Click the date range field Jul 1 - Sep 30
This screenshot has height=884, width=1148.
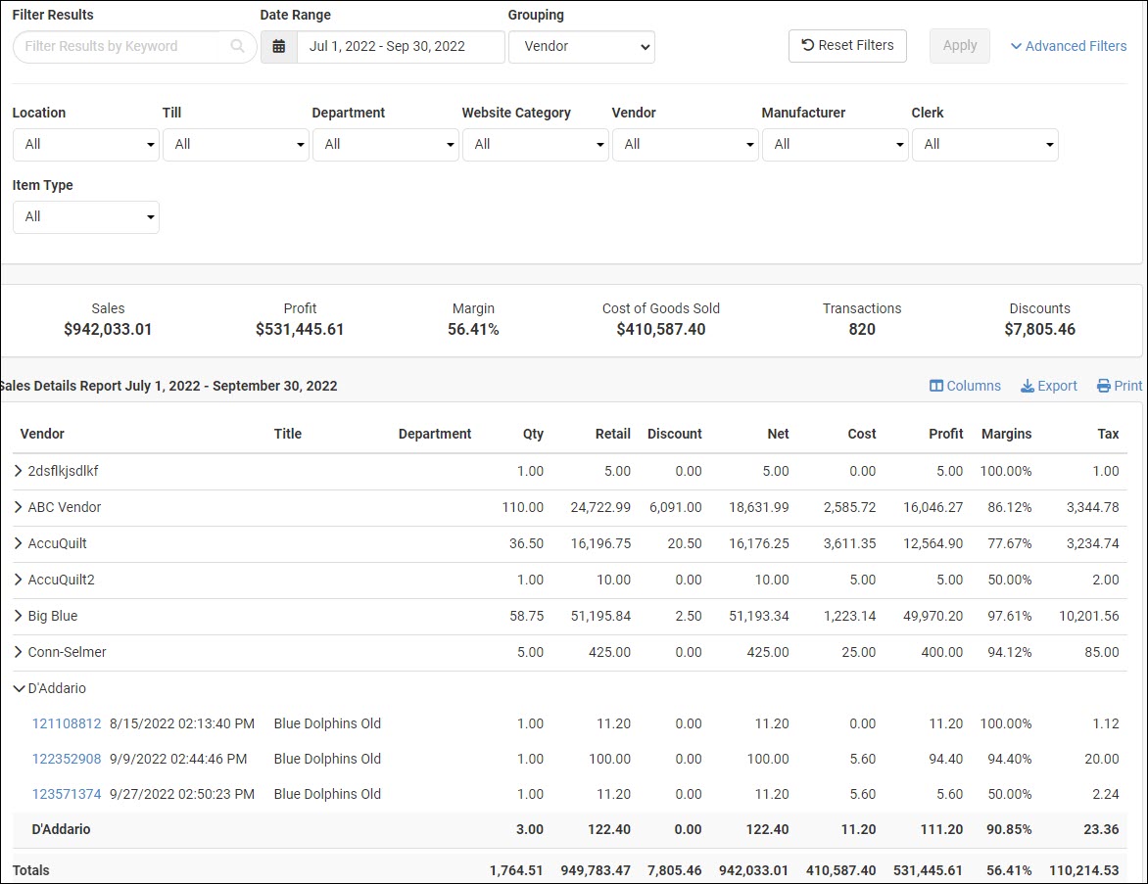coord(401,46)
